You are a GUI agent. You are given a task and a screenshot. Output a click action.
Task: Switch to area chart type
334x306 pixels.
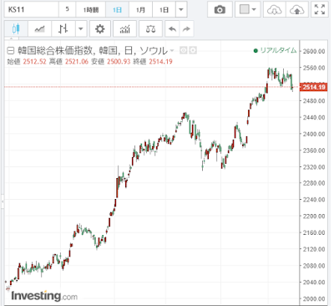39,28
